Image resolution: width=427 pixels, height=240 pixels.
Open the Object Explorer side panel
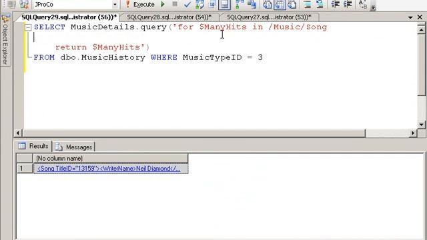click(x=5, y=40)
